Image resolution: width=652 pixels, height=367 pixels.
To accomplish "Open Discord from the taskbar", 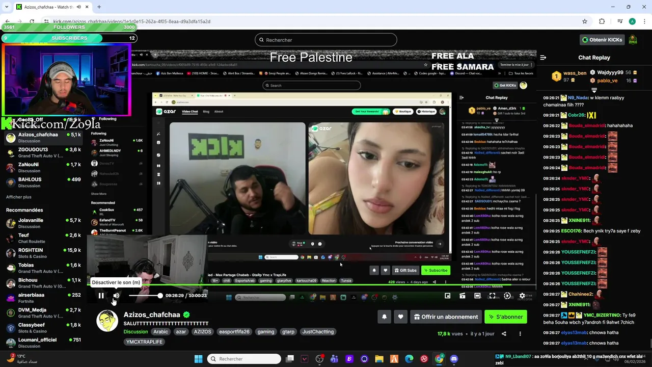I will (454, 359).
